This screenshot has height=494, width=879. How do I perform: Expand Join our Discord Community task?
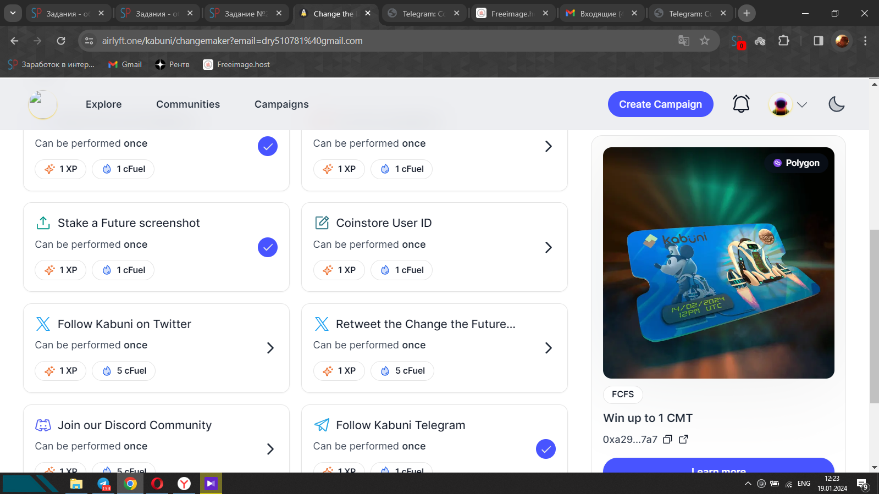coord(270,449)
